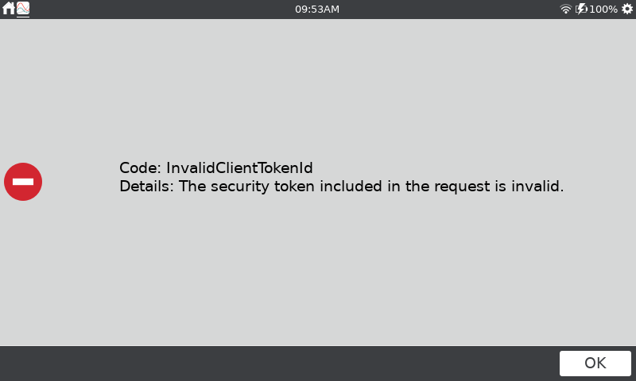Click the Wi-Fi signal indicator
This screenshot has width=636, height=381.
pyautogui.click(x=565, y=9)
